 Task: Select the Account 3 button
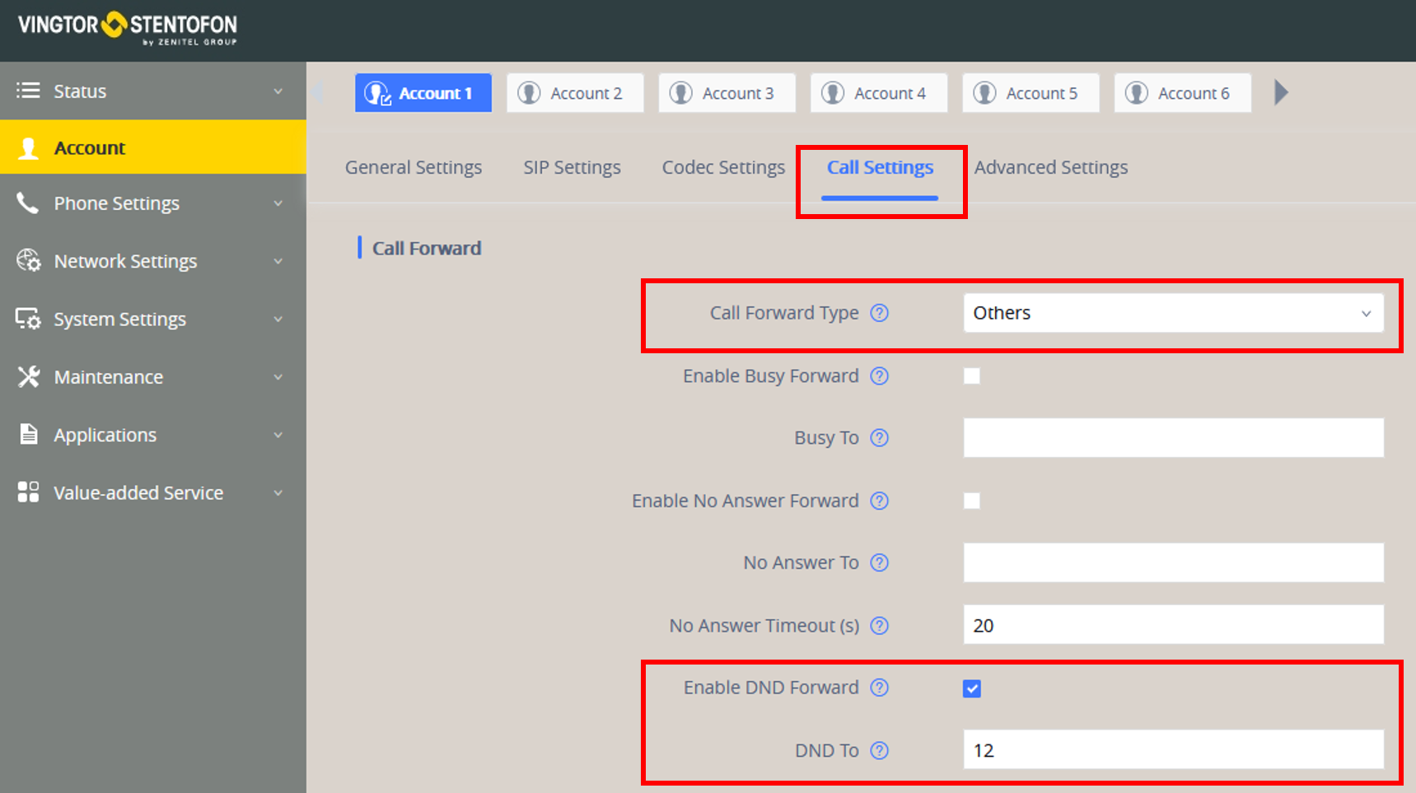(x=727, y=93)
